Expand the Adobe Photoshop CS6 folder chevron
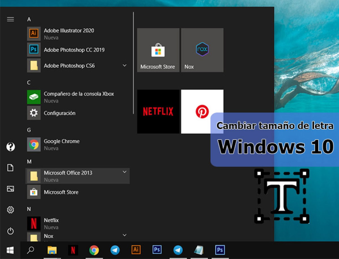Viewport: 339px width, 259px height. [x=125, y=66]
